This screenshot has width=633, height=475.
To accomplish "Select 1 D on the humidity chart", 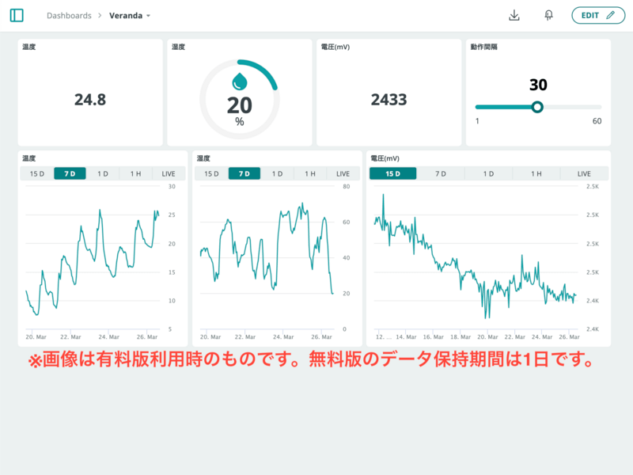I will [277, 173].
